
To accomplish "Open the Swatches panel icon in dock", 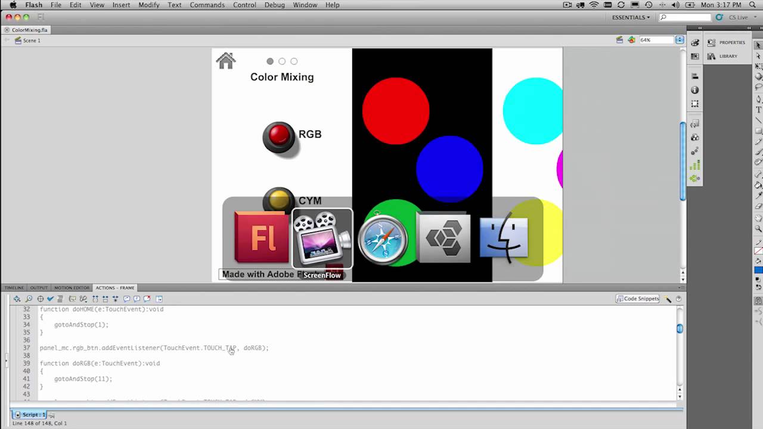I will tap(695, 56).
